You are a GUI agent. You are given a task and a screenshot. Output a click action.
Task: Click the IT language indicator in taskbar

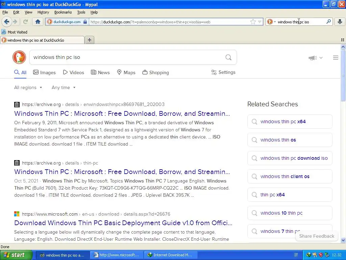click(296, 255)
